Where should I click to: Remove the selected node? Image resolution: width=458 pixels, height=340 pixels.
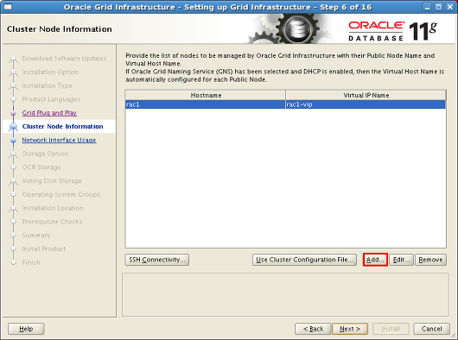tap(430, 260)
